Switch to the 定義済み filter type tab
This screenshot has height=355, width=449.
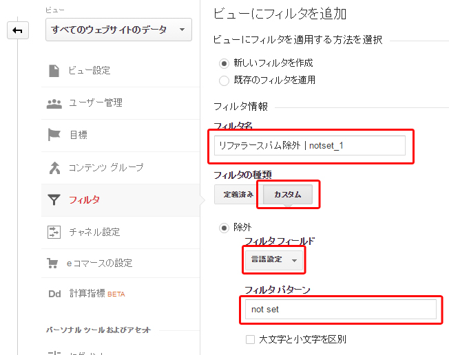[238, 195]
